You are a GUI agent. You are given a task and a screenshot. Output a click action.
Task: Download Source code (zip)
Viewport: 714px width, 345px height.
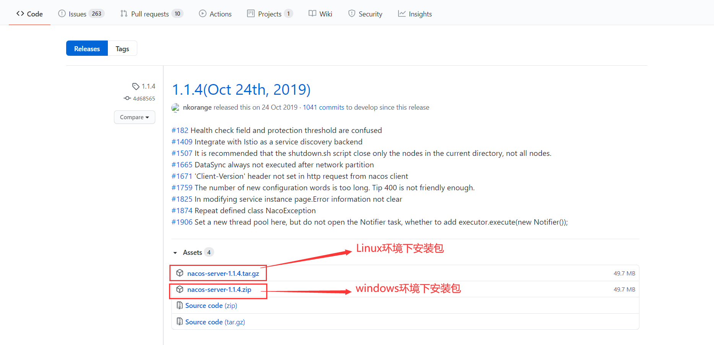[x=211, y=306]
